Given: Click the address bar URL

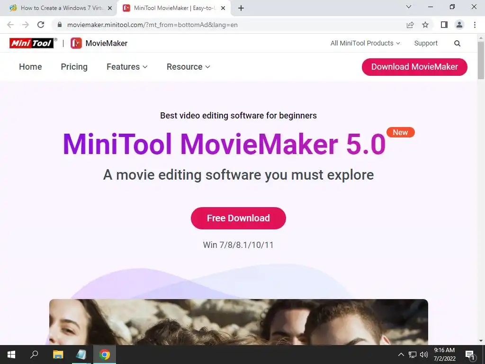Looking at the screenshot, I should (x=152, y=25).
